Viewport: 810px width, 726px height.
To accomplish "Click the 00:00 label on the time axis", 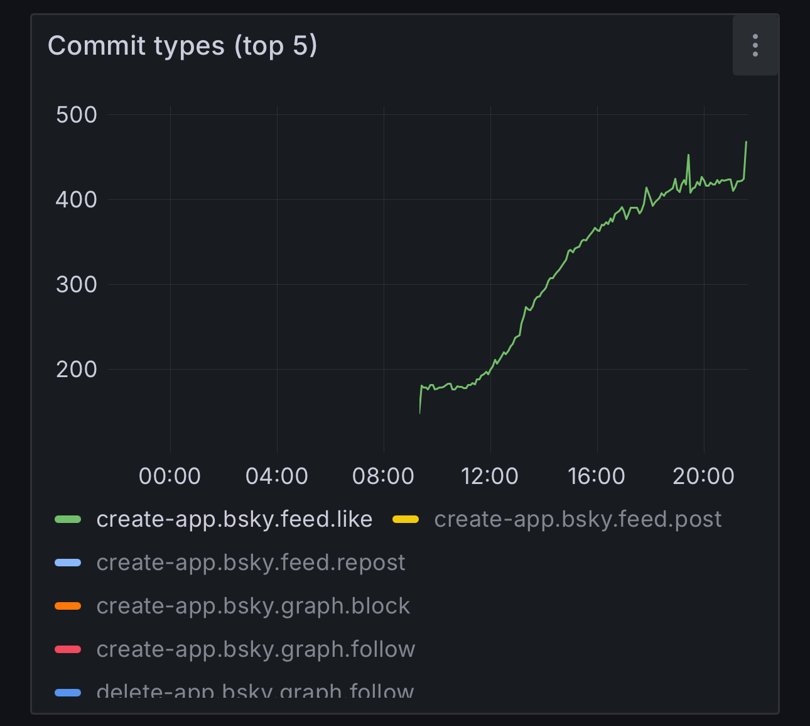I will pyautogui.click(x=170, y=476).
